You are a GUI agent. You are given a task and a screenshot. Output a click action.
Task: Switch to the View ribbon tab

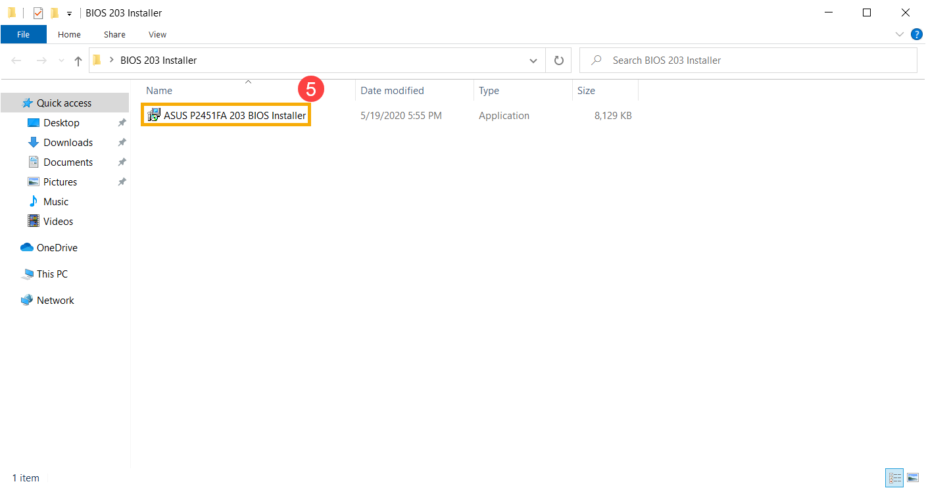click(158, 34)
